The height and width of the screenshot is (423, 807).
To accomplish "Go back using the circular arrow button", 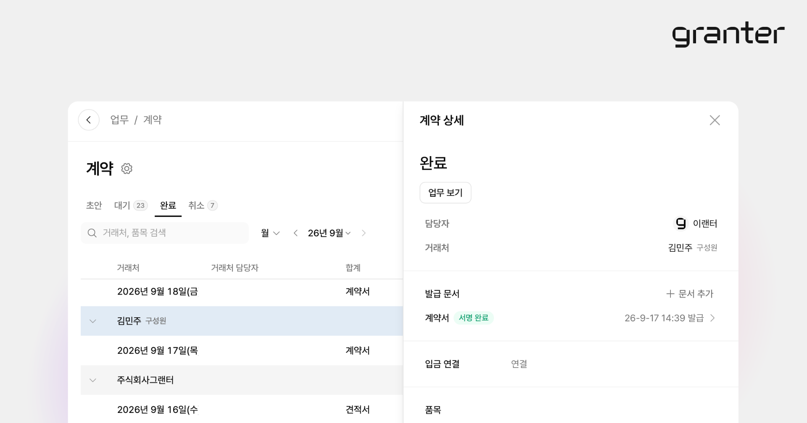I will click(89, 120).
